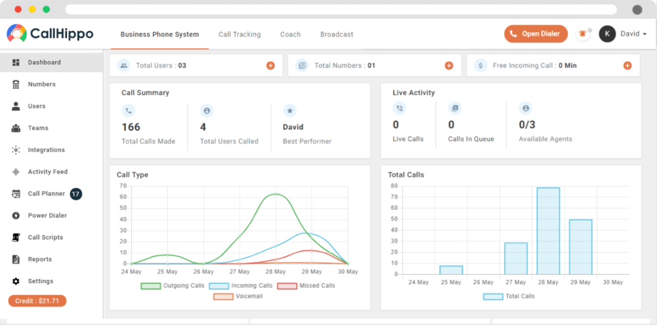This screenshot has width=657, height=325.
Task: Click the plus icon beside Total Users
Action: point(270,66)
